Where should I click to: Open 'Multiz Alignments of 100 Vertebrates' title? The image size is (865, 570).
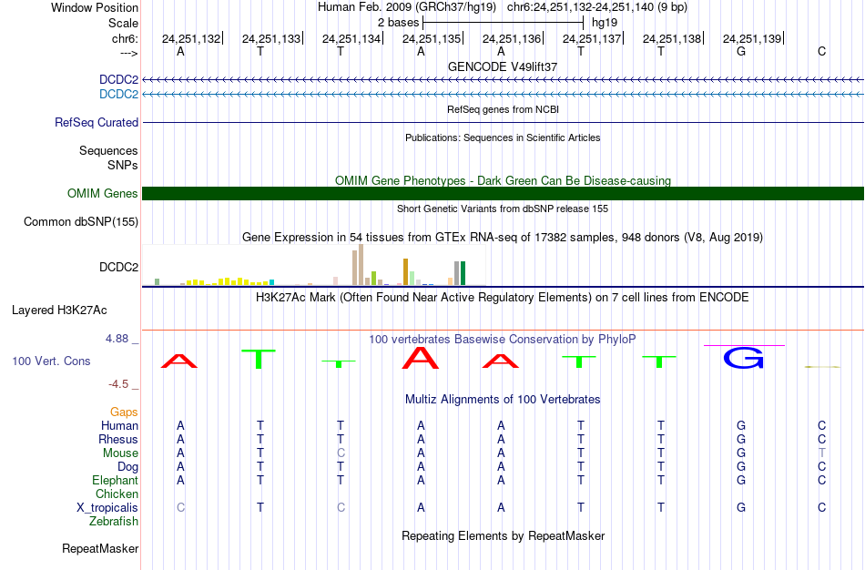click(503, 399)
